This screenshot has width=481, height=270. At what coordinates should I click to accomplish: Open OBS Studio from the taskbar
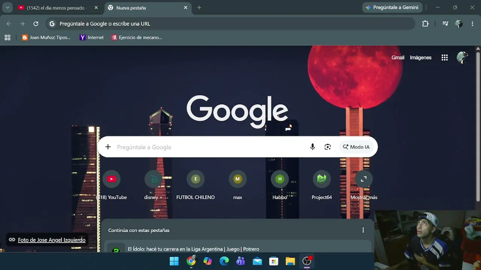point(307,261)
